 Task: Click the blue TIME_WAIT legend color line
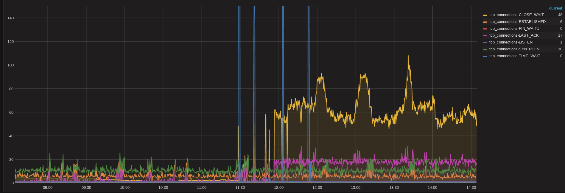pyautogui.click(x=485, y=56)
